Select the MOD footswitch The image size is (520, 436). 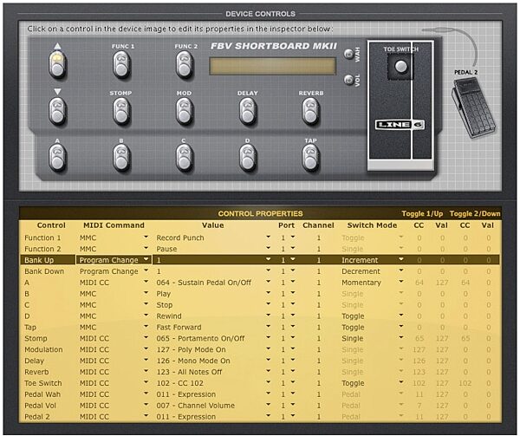185,112
